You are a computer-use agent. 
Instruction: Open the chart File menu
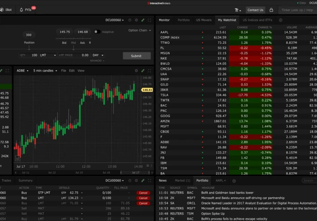(63, 71)
